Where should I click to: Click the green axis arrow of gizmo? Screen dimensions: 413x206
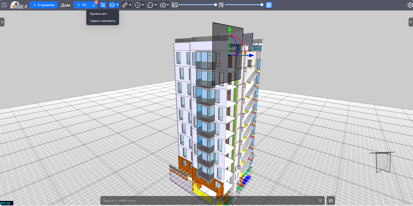coord(229,29)
